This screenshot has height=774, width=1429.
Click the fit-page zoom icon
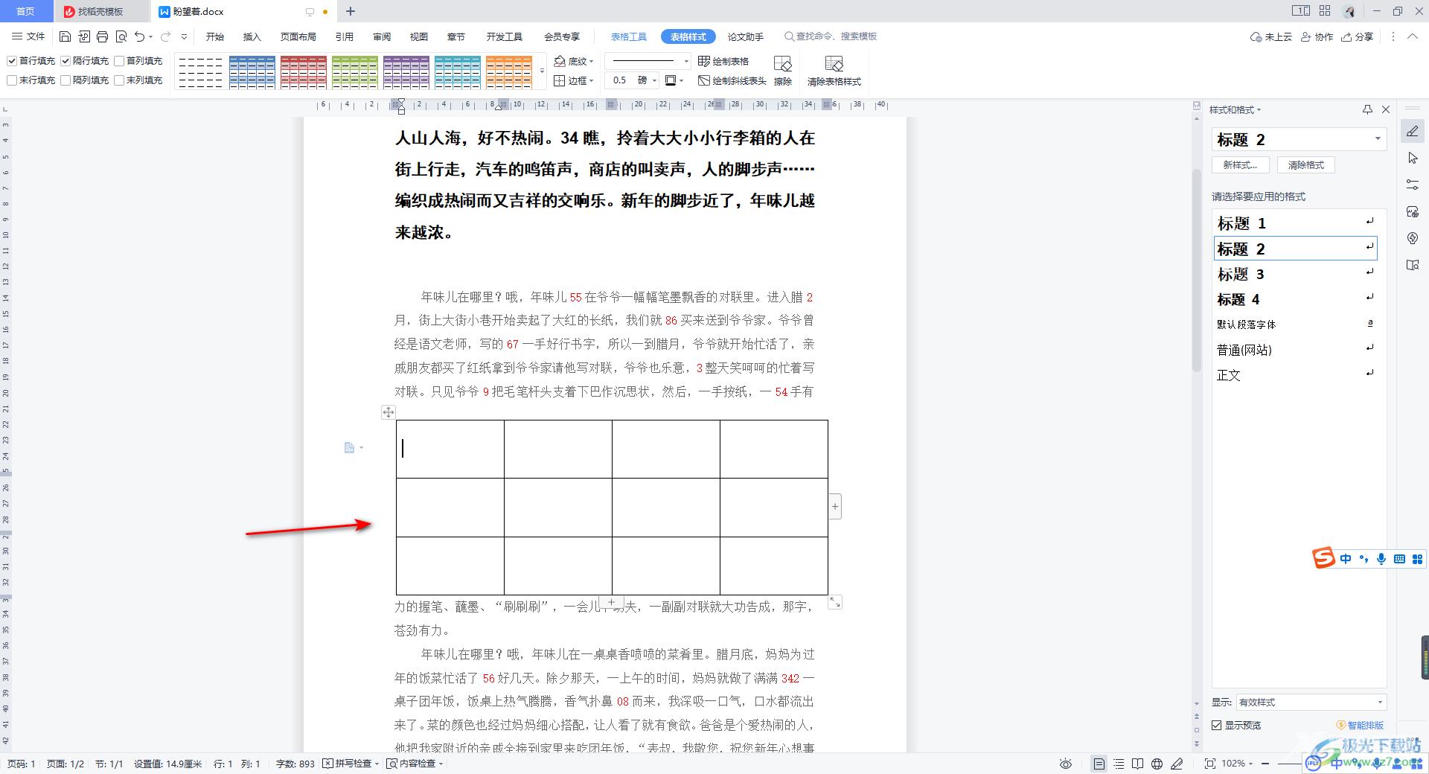[1209, 764]
